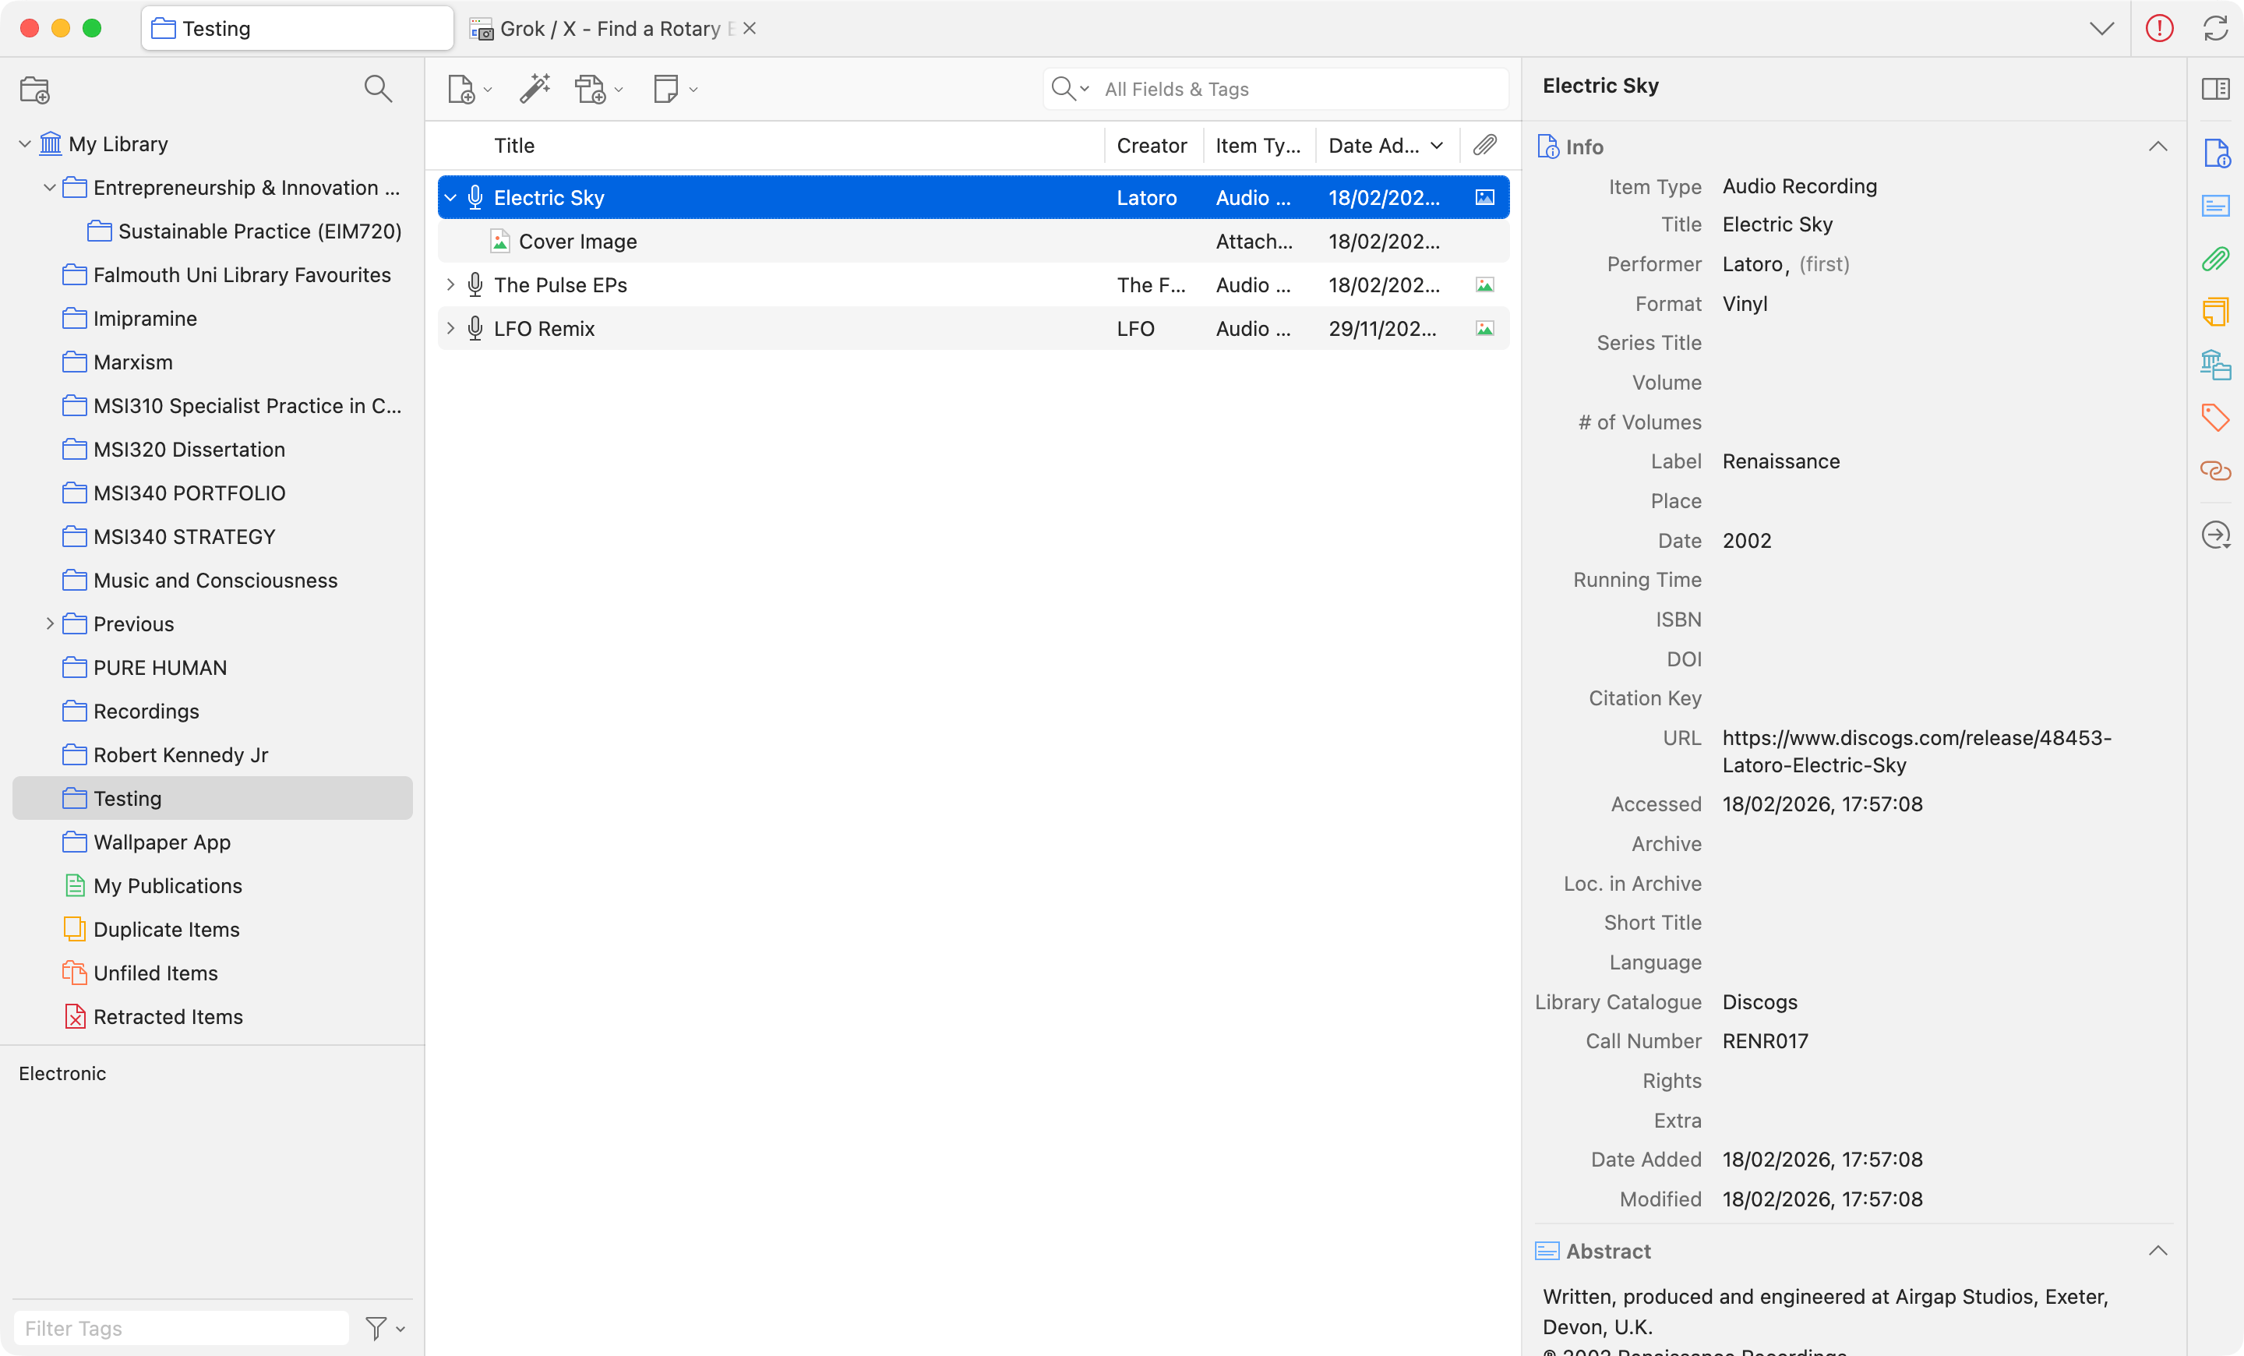Screen dimensions: 2244x1356
Task: Open the tag filter options dropdown
Action: (x=384, y=1328)
